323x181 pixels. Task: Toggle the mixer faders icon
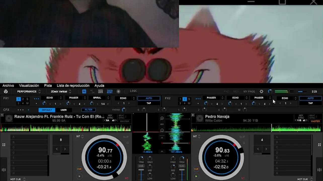point(110,92)
